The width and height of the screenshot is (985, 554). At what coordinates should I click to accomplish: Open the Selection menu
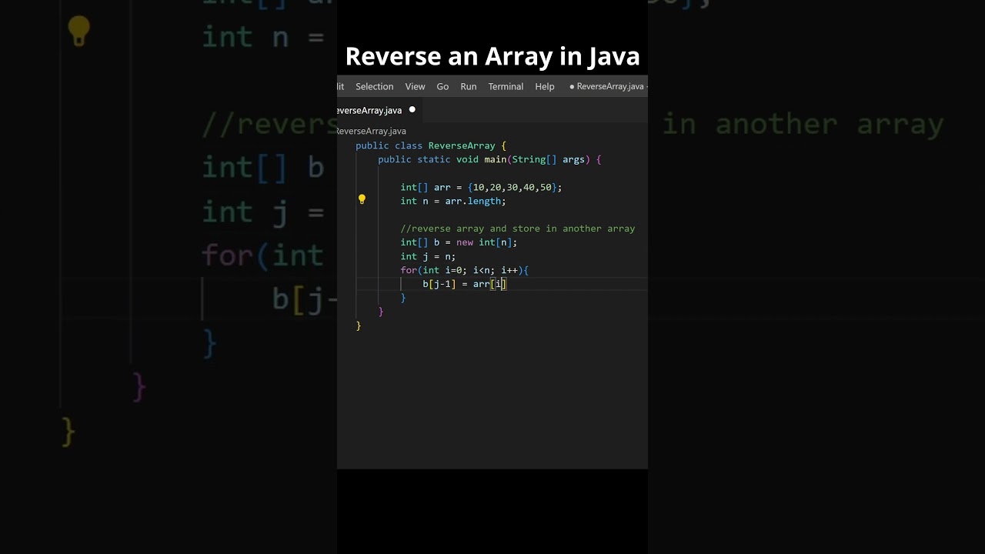click(x=374, y=86)
